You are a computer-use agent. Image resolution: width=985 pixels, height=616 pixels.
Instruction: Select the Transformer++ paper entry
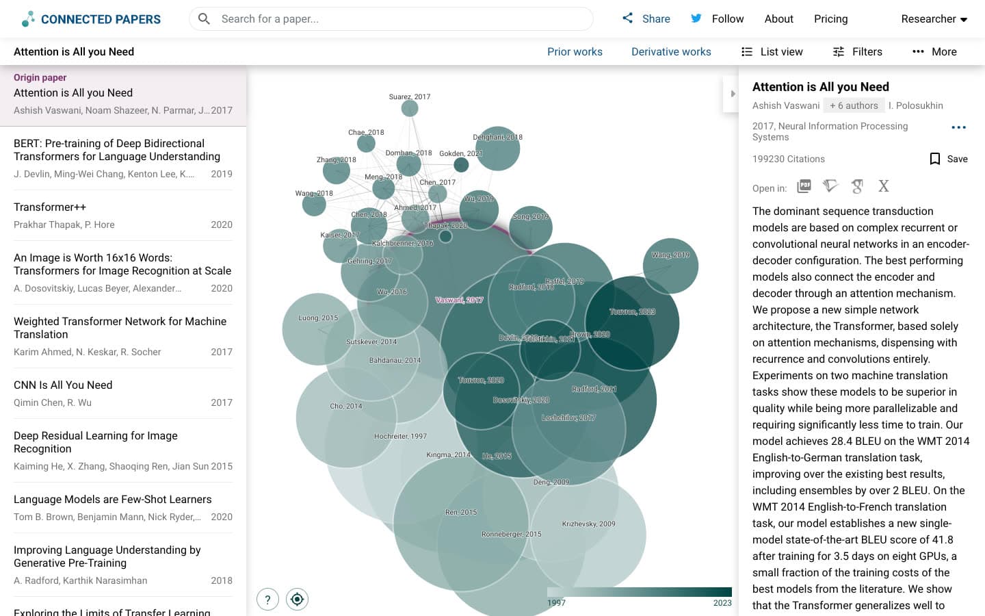coord(123,215)
